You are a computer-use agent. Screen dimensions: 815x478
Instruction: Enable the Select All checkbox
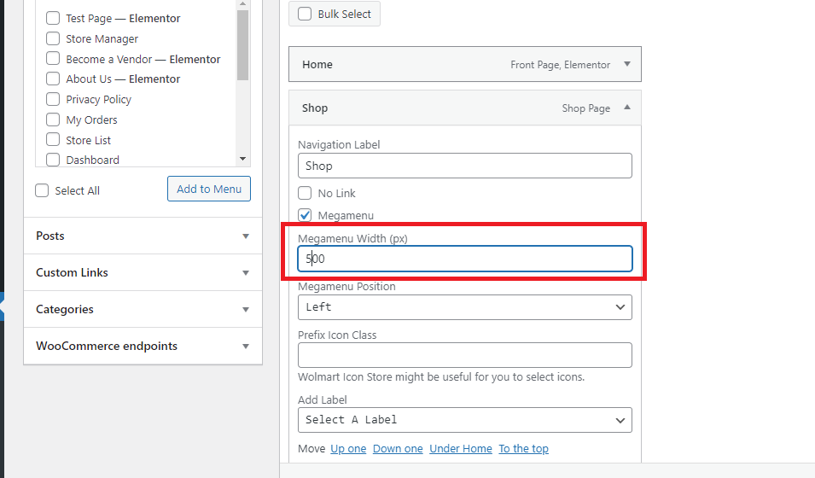point(42,190)
